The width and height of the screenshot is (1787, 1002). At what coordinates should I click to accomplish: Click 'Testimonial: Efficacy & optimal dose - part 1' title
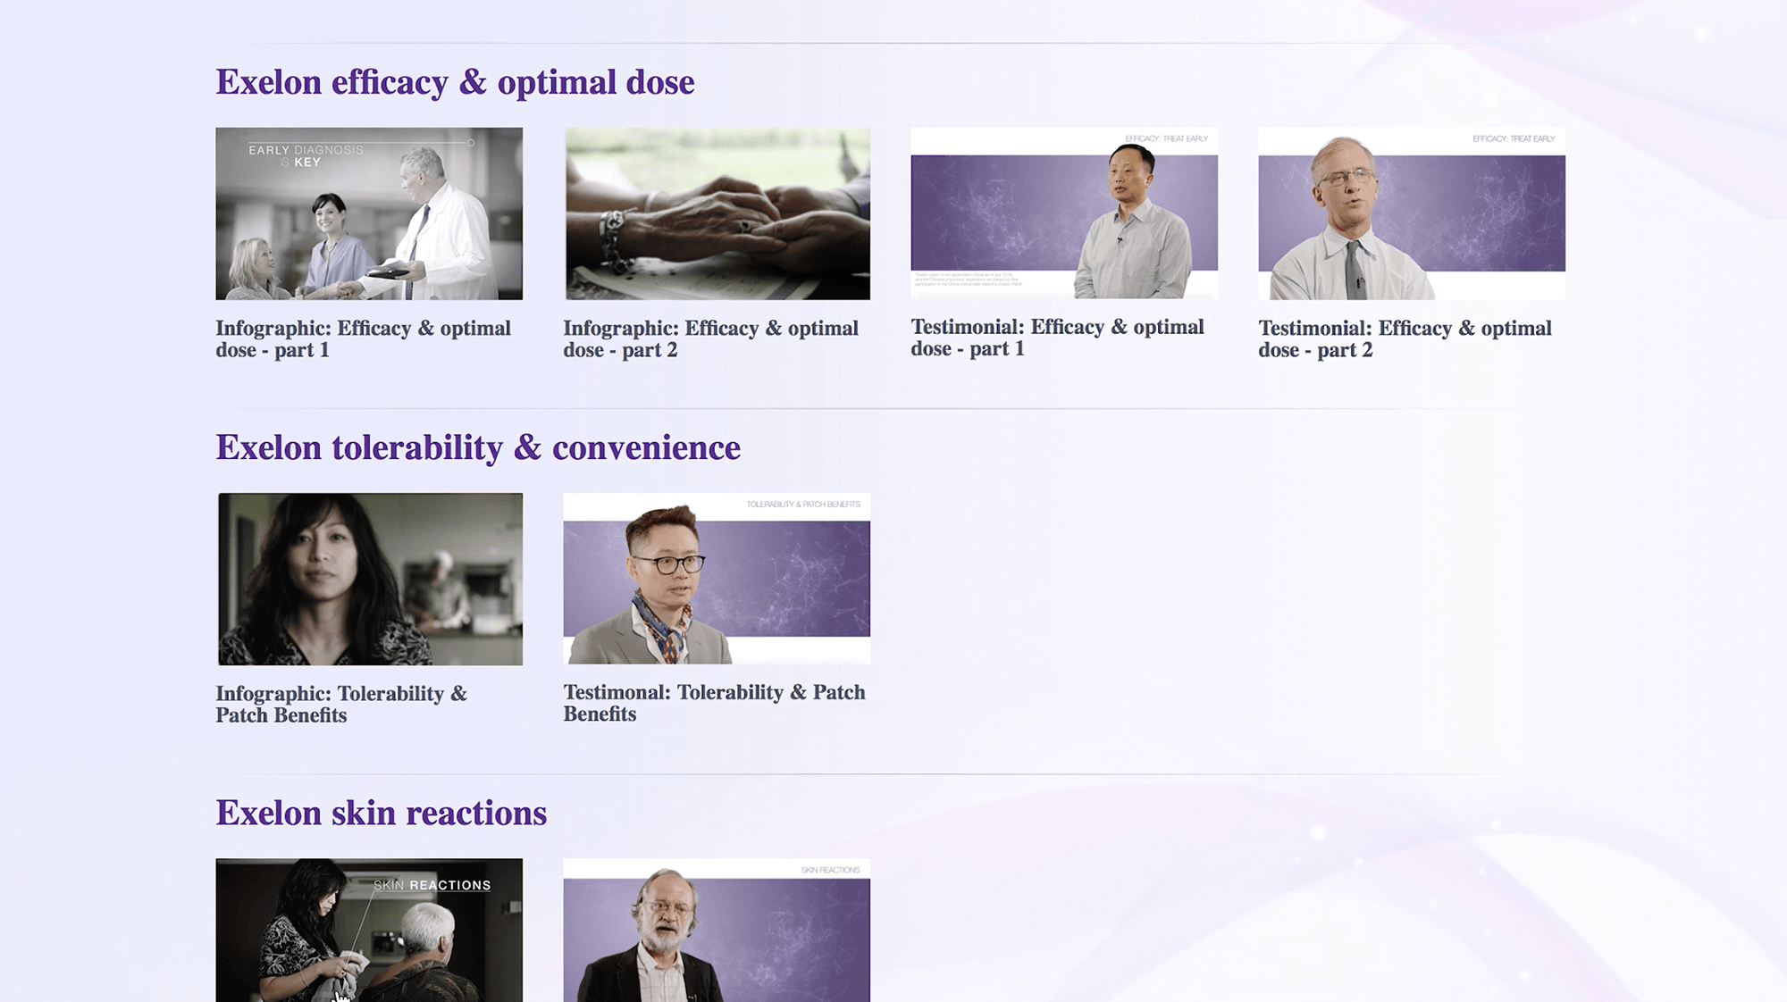click(x=1057, y=338)
